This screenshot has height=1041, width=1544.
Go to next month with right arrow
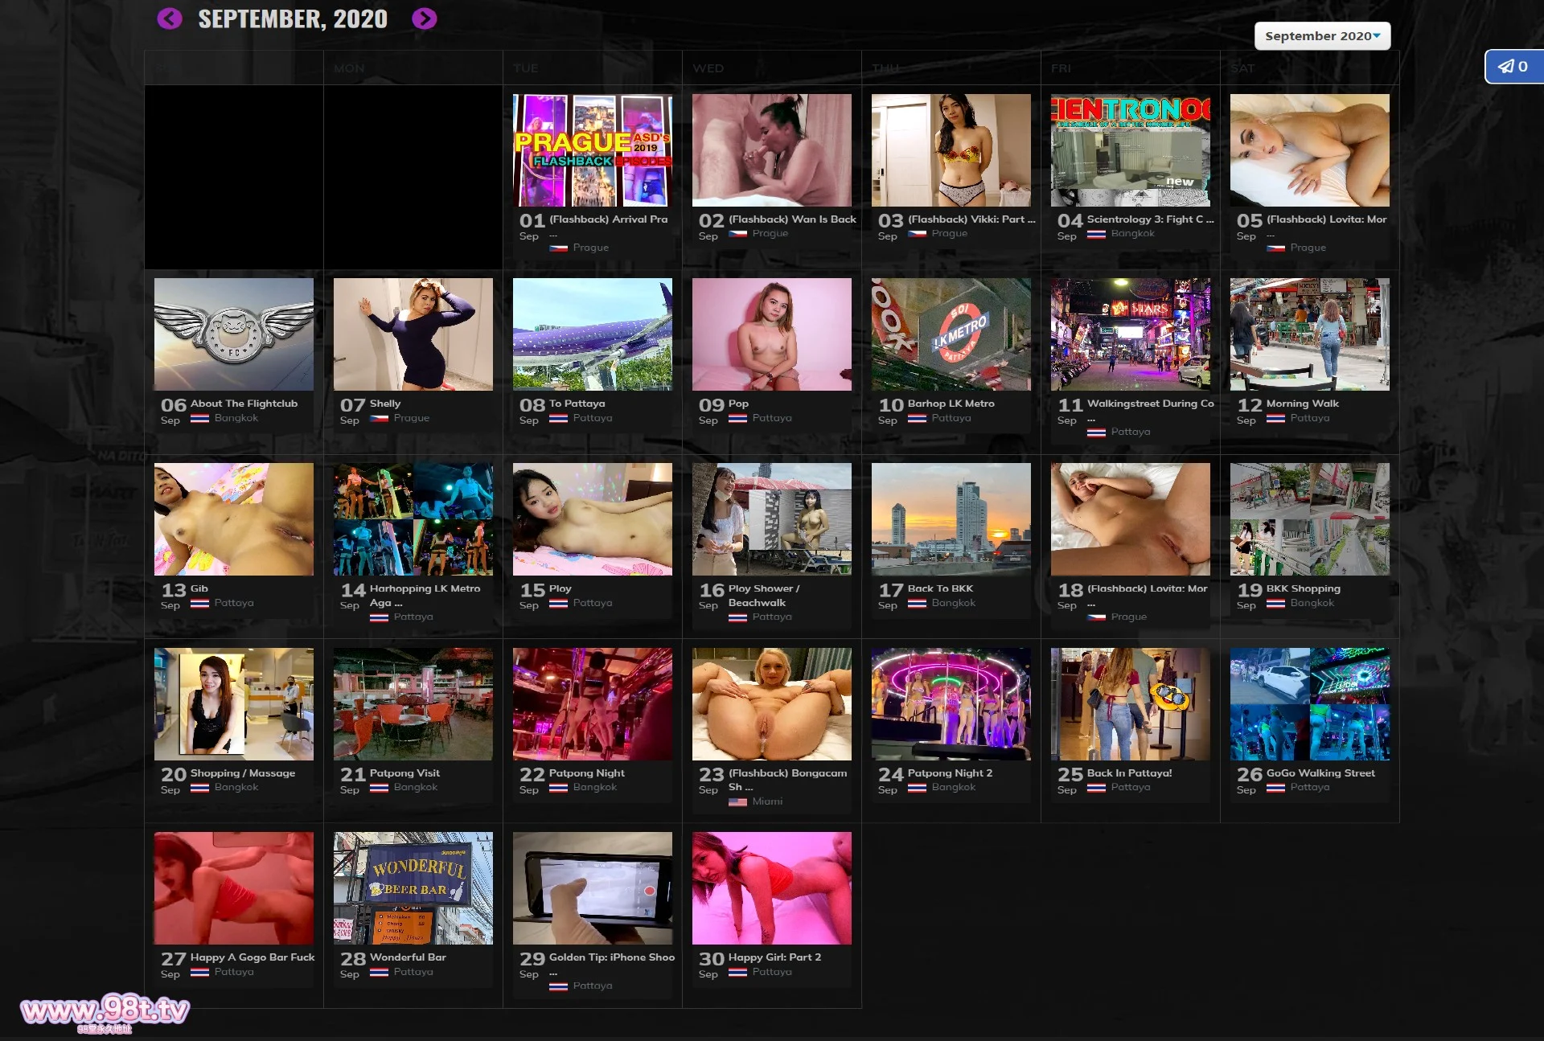424,18
